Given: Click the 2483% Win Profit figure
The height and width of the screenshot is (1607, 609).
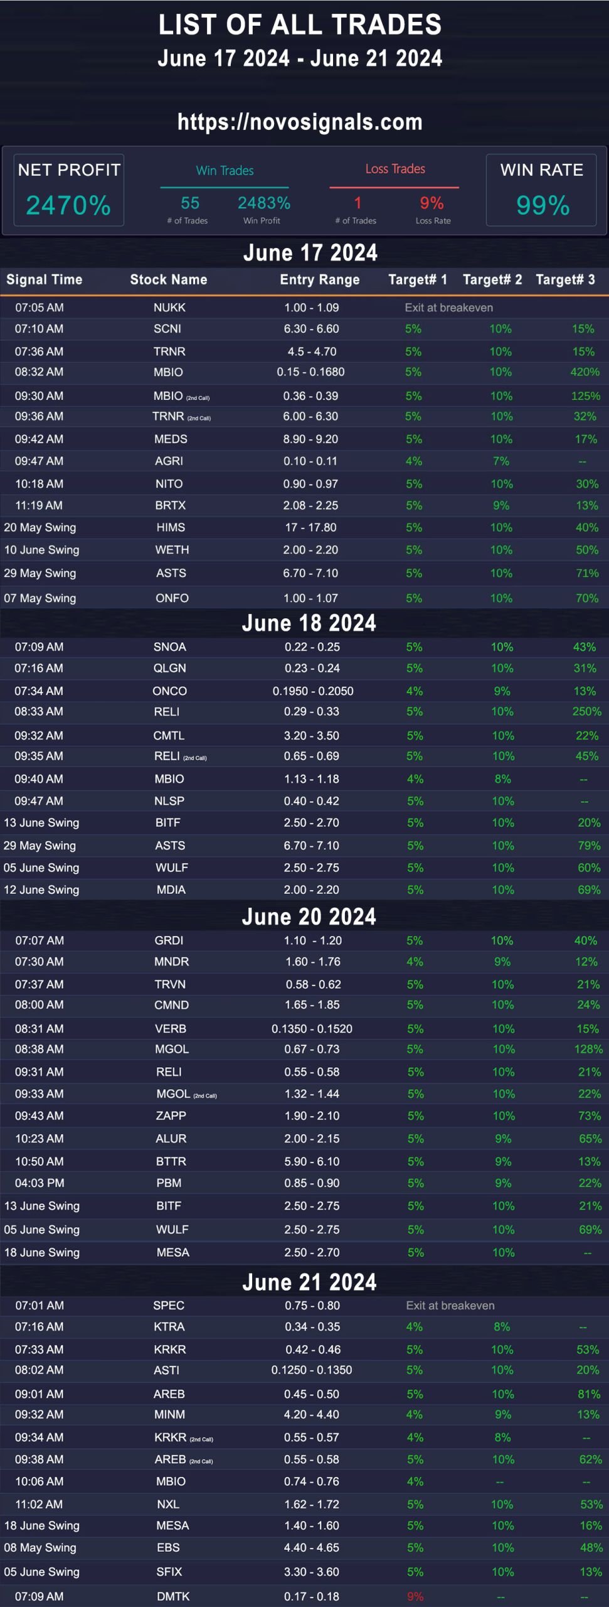Looking at the screenshot, I should (x=264, y=203).
